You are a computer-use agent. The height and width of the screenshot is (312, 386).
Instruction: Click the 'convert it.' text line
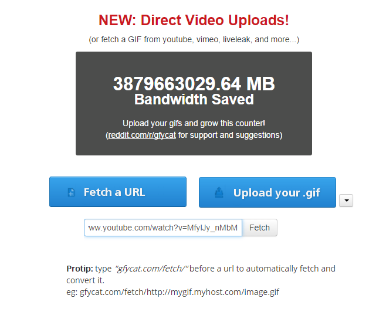coord(86,280)
